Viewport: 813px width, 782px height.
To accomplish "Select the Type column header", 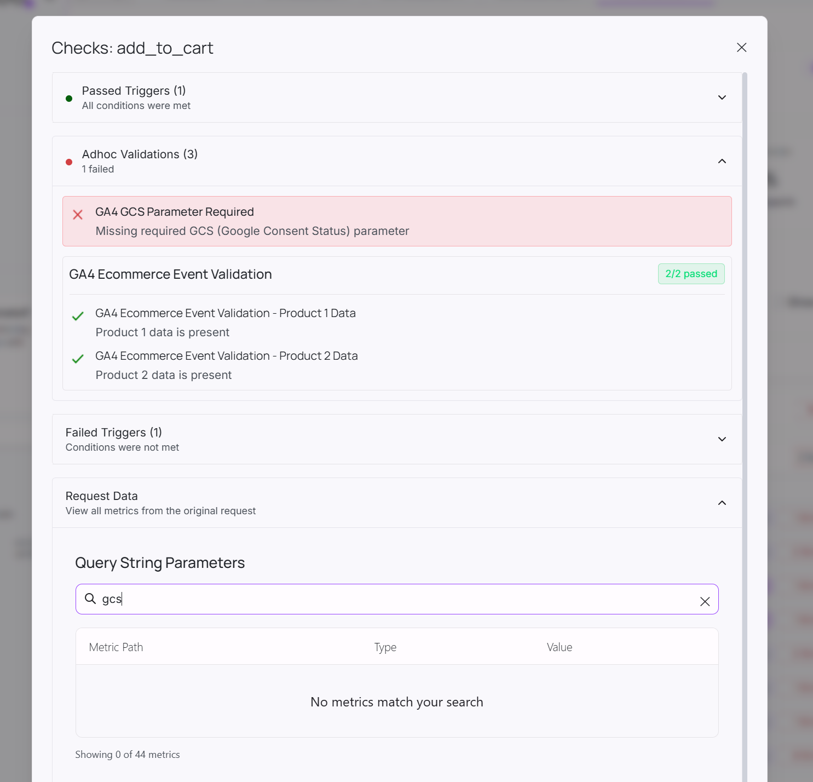I will point(385,647).
